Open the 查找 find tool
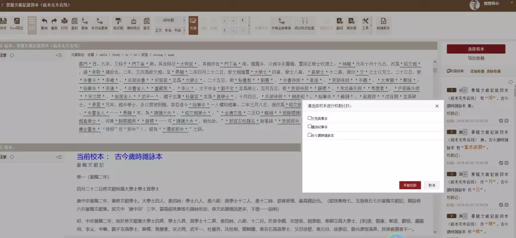The width and height of the screenshot is (516, 238). click(x=75, y=24)
